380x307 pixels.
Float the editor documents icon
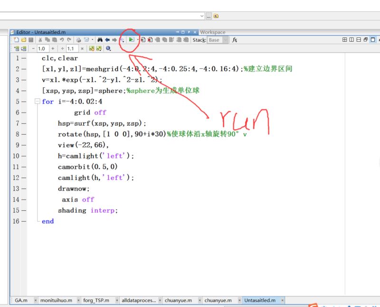[x=366, y=40]
